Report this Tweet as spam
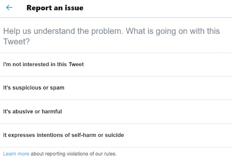Viewport: 232px width, 164px height. [34, 88]
